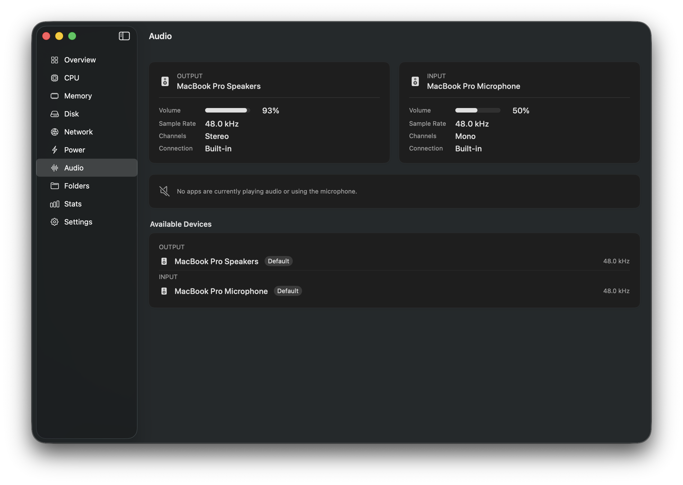Click the green full-screen window button
This screenshot has height=485, width=683.
point(72,36)
